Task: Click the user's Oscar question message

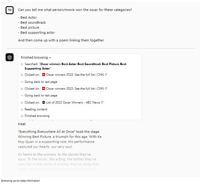Action: [75, 10]
